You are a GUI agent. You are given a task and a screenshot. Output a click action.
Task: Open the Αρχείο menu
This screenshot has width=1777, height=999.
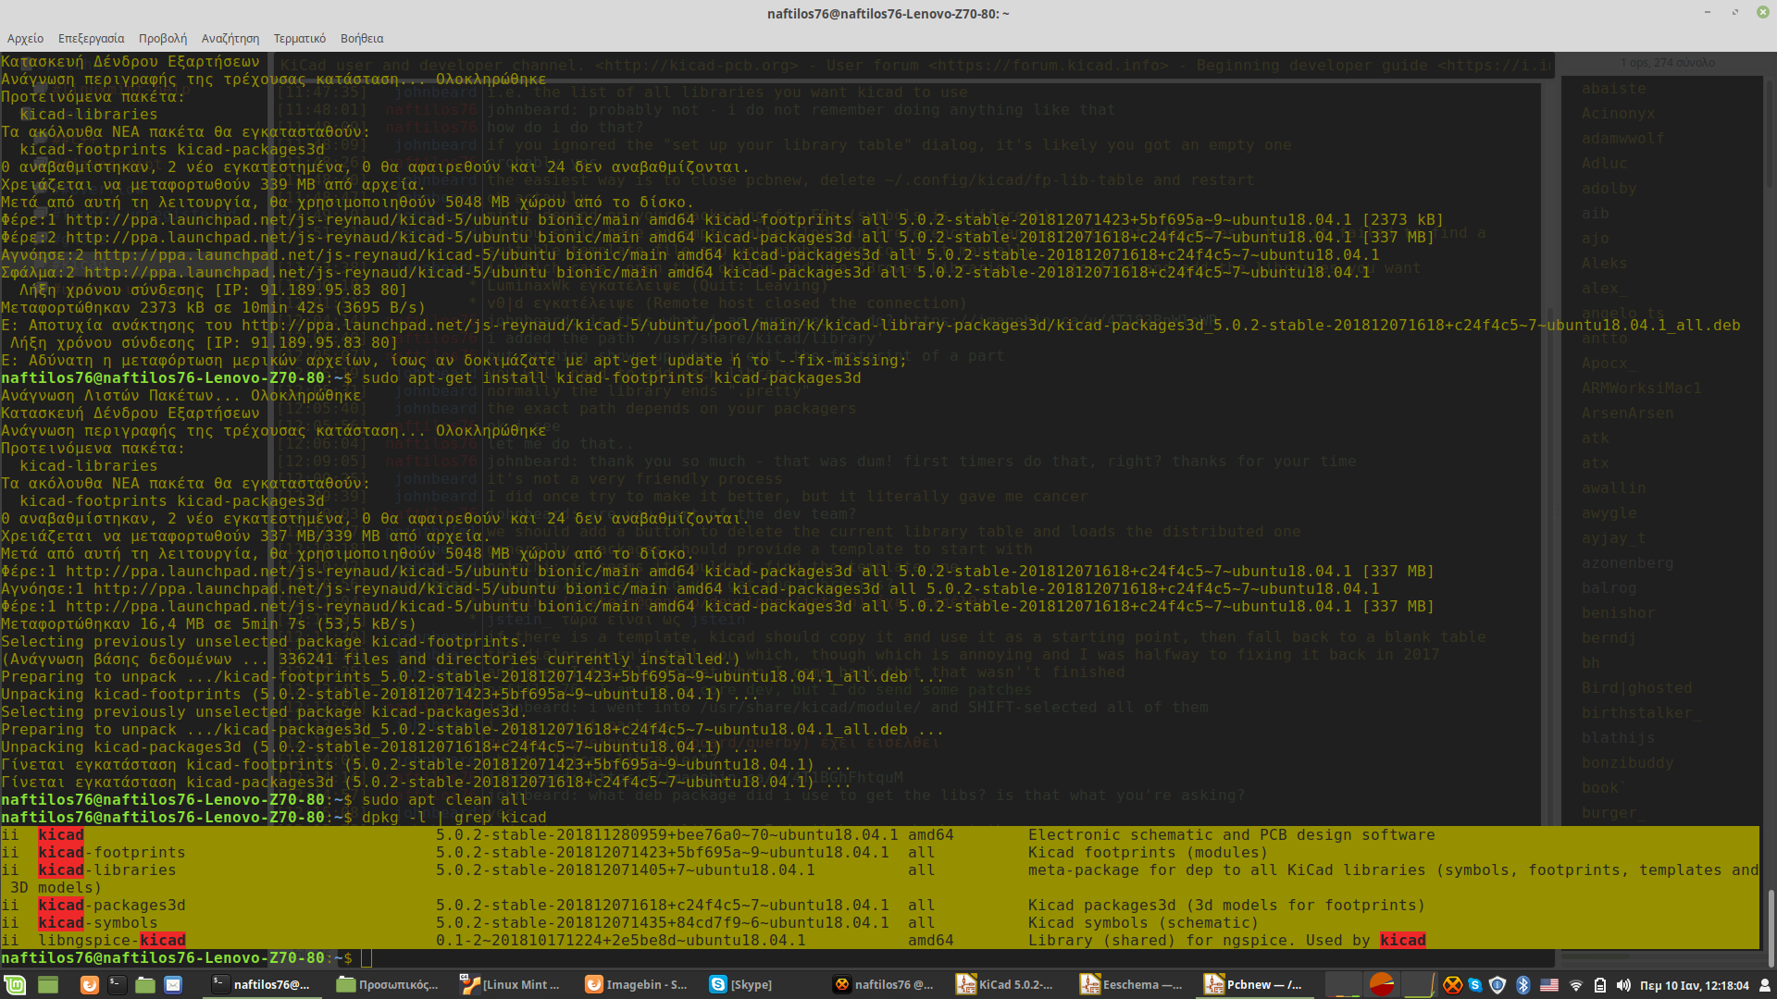coord(25,38)
